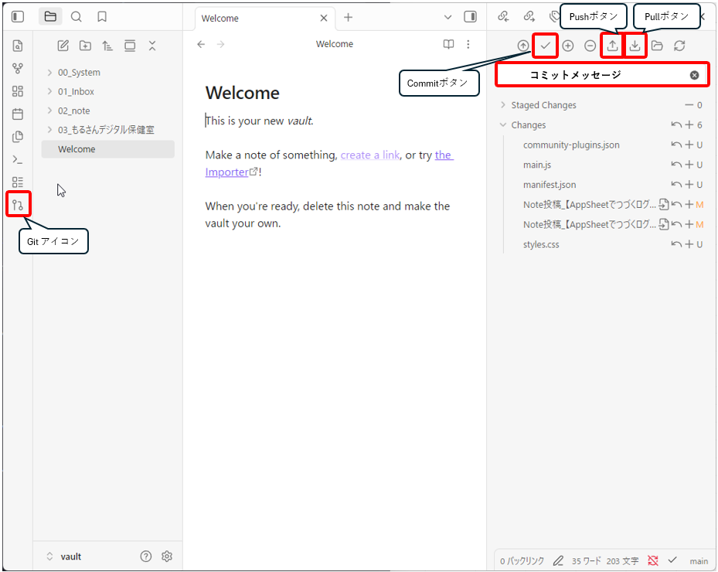This screenshot has width=718, height=572.
Task: Click the Stage all plus-circle icon
Action: pyautogui.click(x=568, y=46)
